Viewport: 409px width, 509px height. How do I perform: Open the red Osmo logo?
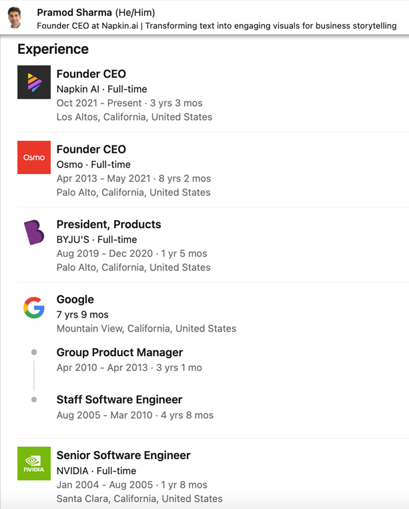pyautogui.click(x=34, y=157)
